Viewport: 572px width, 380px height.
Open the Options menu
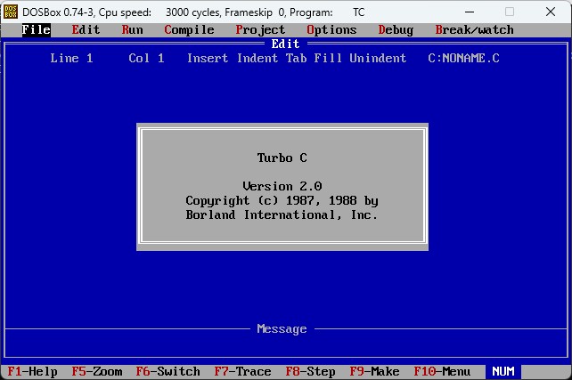331,30
